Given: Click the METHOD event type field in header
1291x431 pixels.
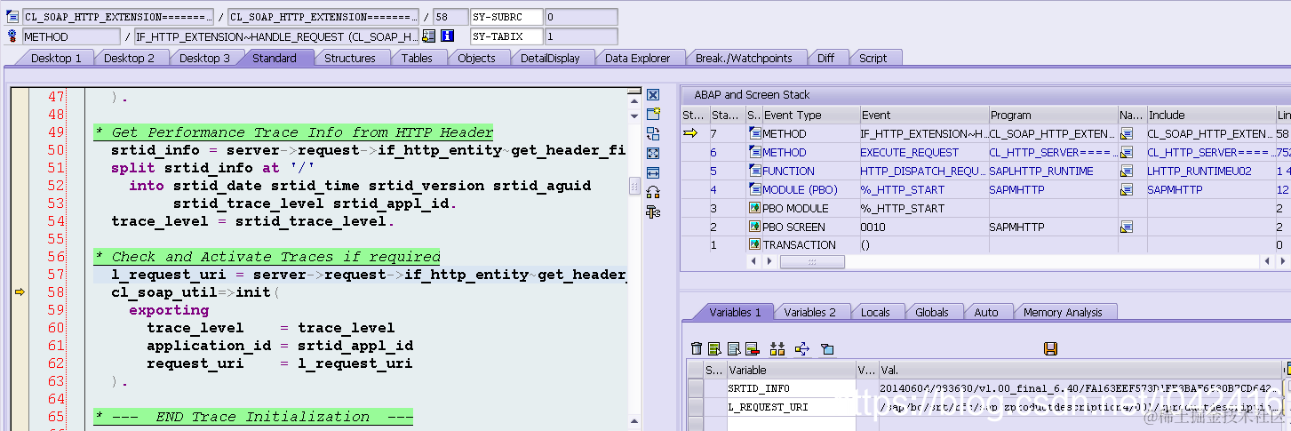Looking at the screenshot, I should (70, 36).
